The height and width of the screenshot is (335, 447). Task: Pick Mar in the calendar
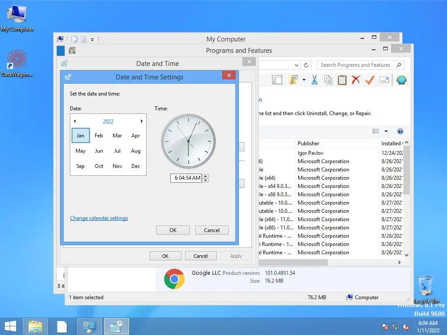pos(117,136)
